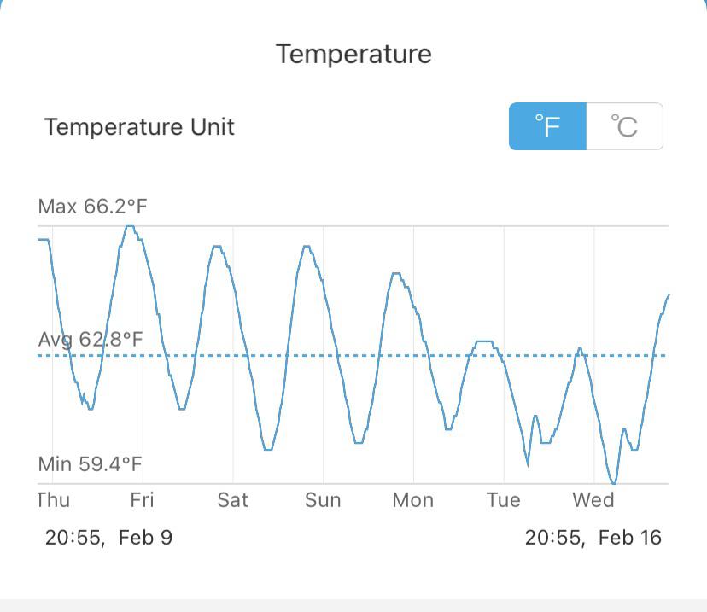The image size is (707, 612).
Task: Click the Sun axis label
Action: point(323,499)
